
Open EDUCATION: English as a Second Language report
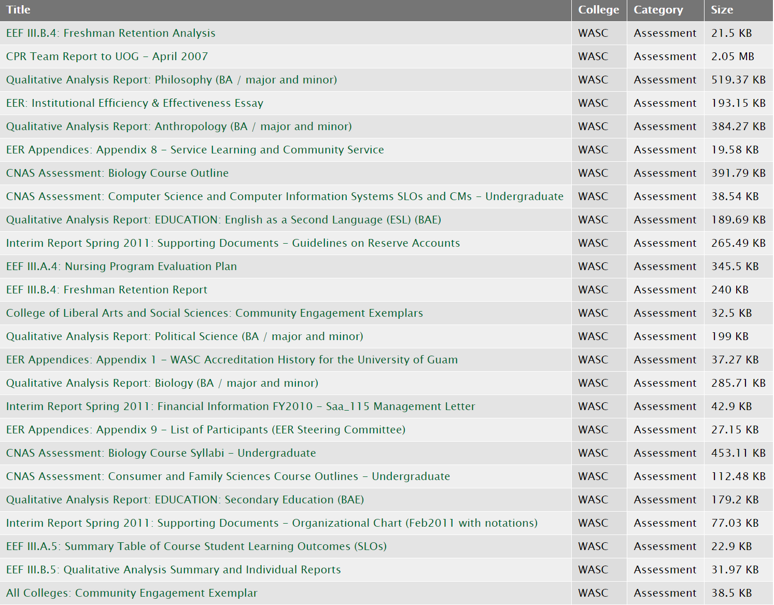223,220
